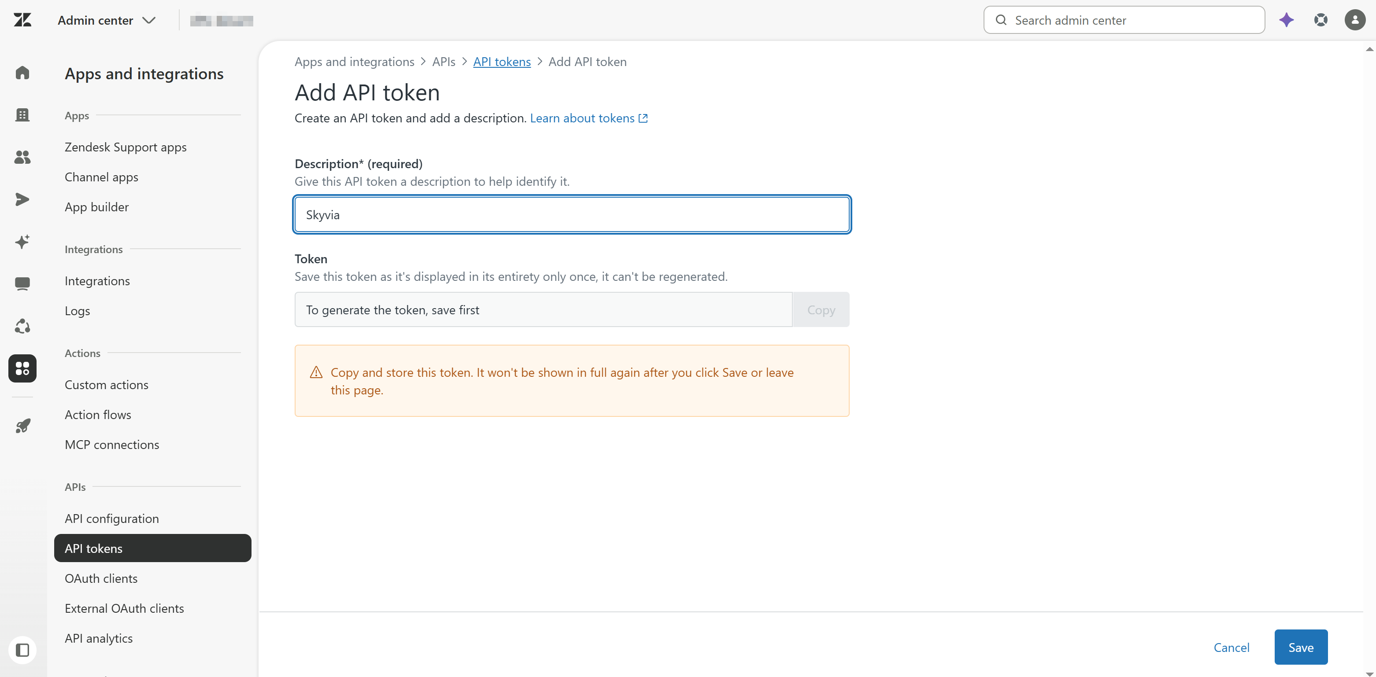Open the Home icon in sidebar
Screen dimensions: 1376x677
[22, 72]
